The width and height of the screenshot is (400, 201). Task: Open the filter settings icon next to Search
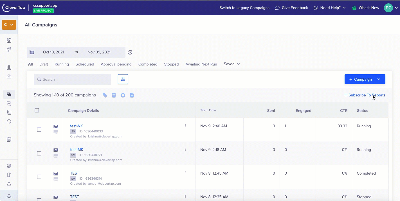123,79
